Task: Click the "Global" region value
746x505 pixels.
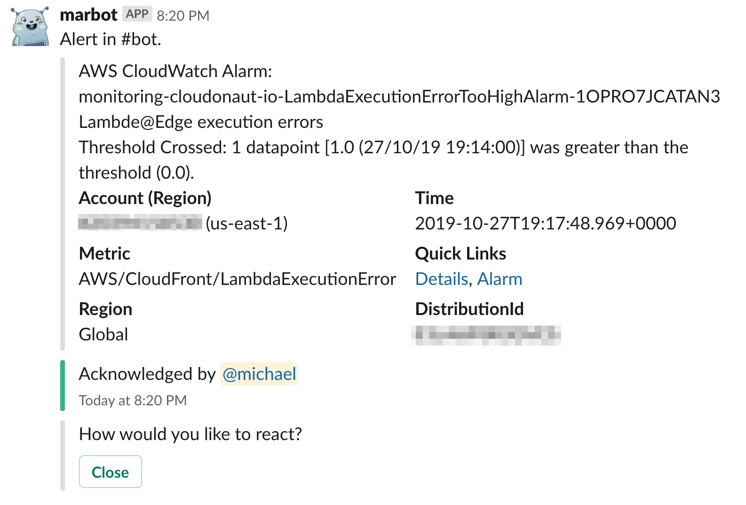Action: (103, 335)
